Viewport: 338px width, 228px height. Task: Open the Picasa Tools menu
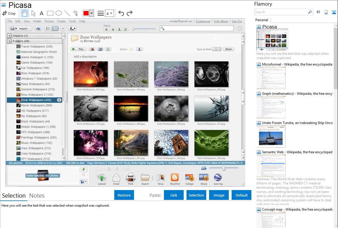72,21
